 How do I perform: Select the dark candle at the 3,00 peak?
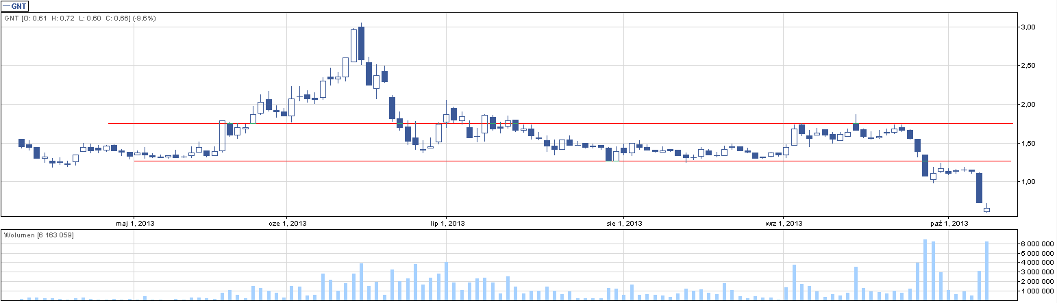(x=361, y=44)
